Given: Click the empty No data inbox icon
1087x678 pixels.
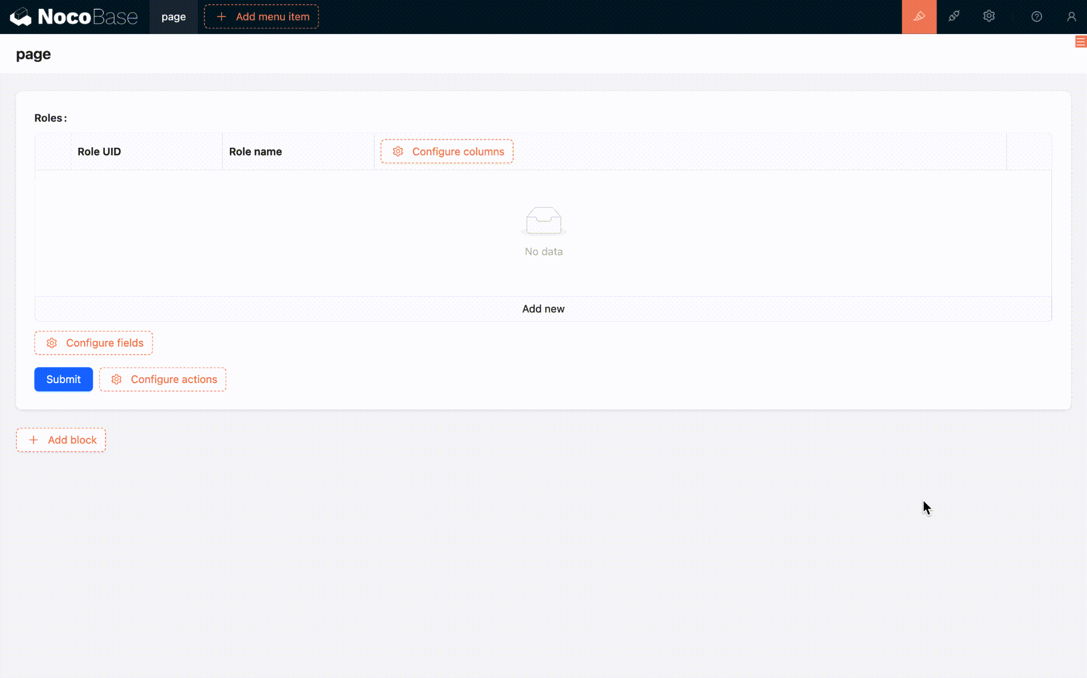Looking at the screenshot, I should coord(543,221).
